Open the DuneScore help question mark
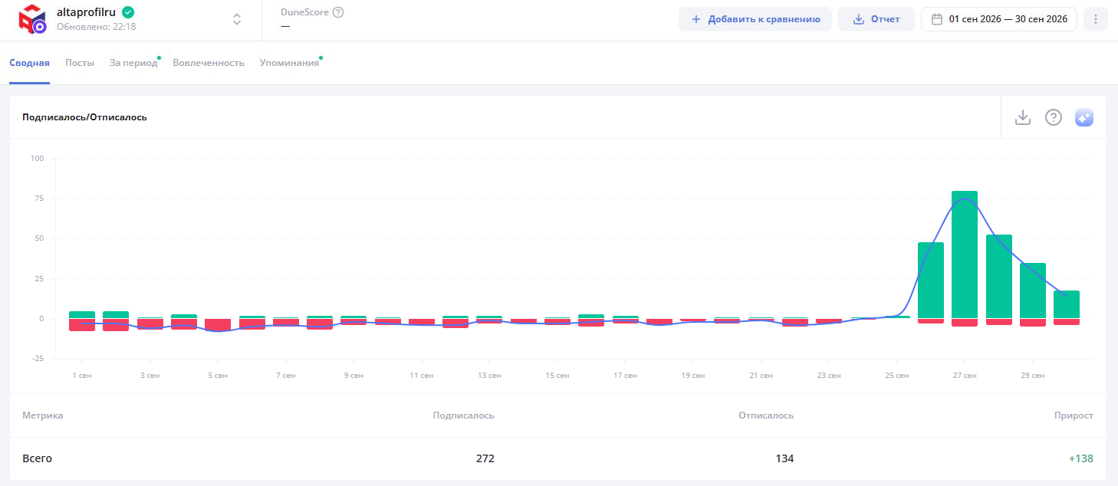Viewport: 1118px width, 486px height. tap(338, 12)
